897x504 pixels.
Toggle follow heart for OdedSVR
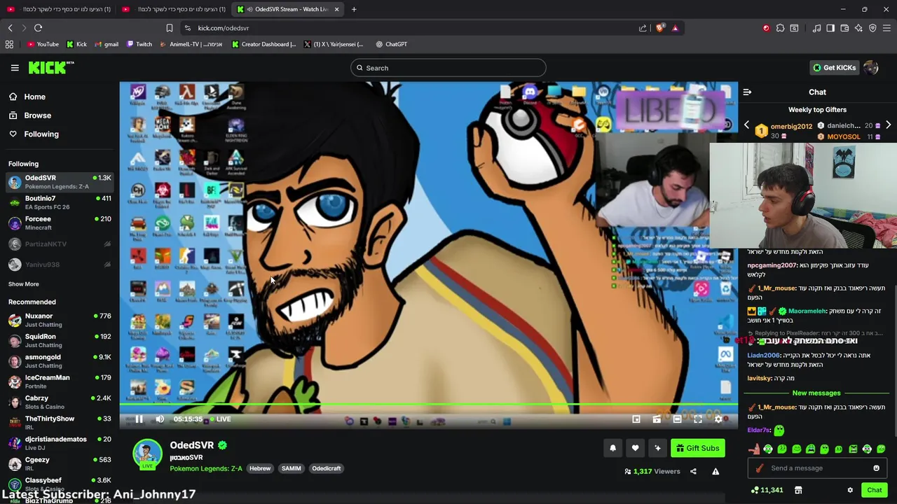coord(635,448)
